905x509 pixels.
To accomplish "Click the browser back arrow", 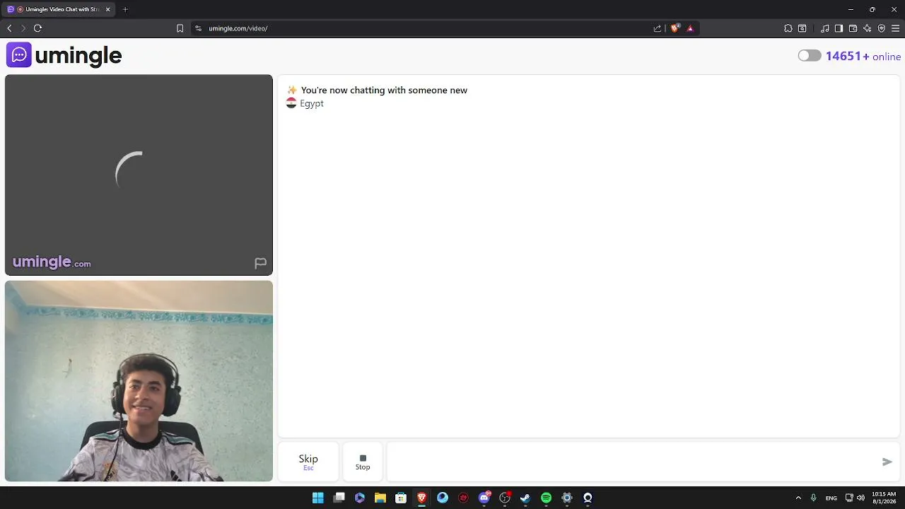I will (9, 28).
